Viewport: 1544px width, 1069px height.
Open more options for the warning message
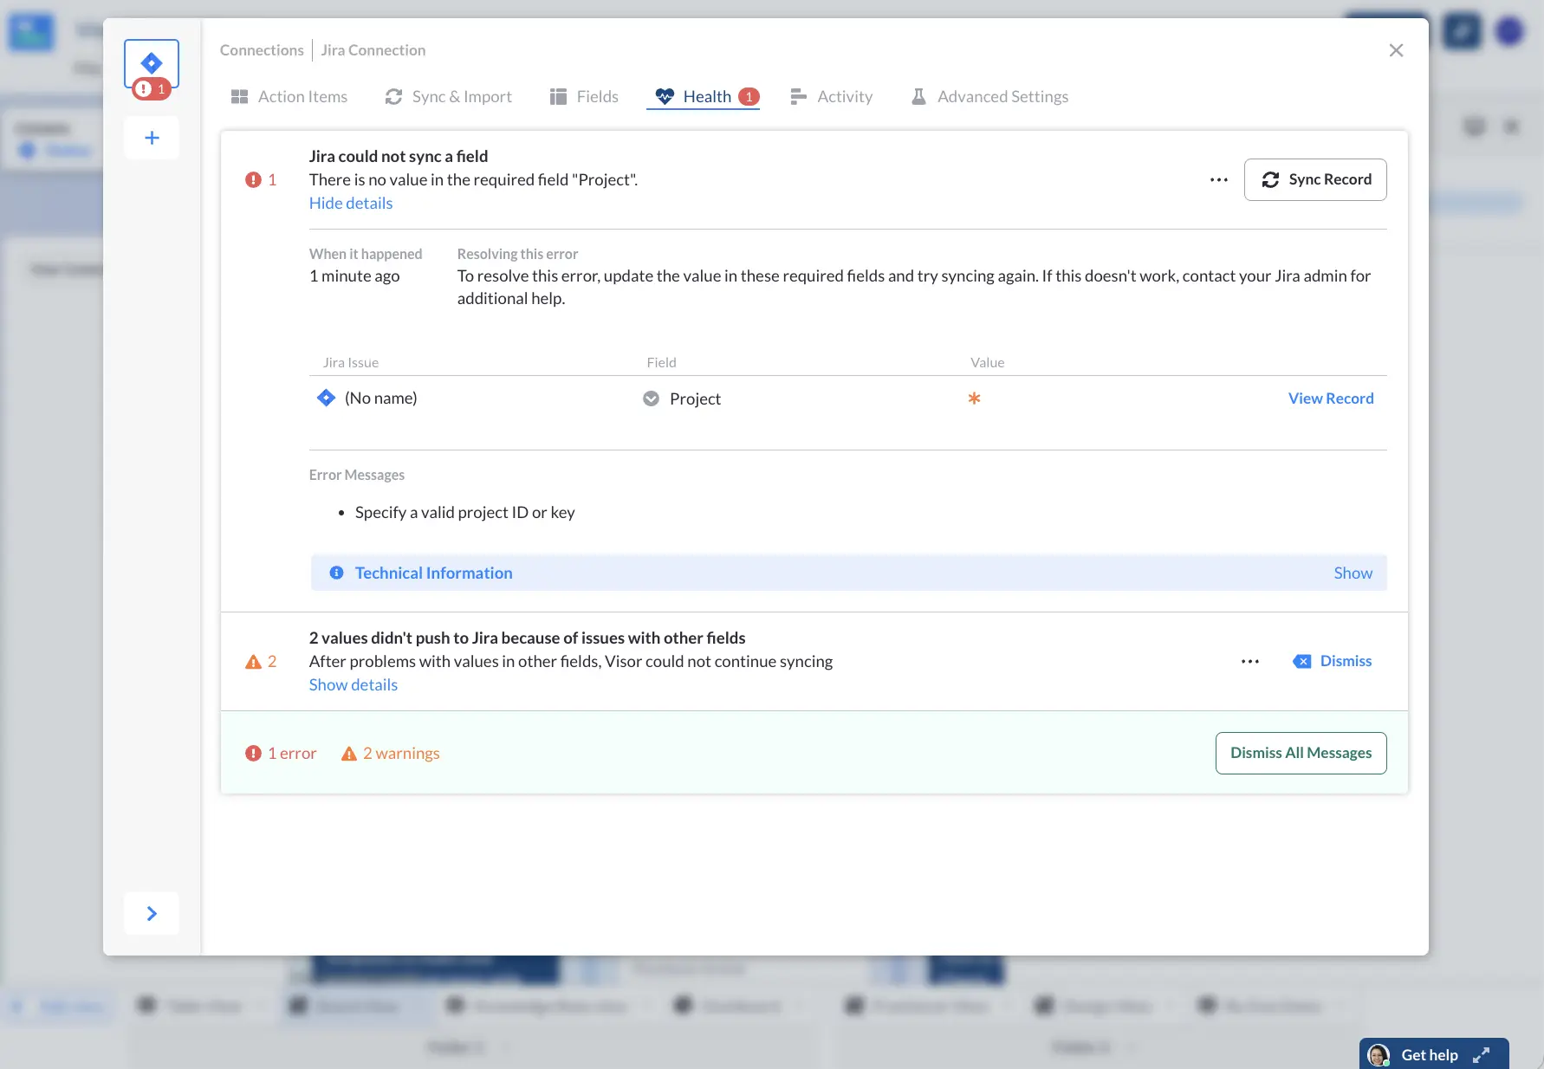pos(1250,661)
